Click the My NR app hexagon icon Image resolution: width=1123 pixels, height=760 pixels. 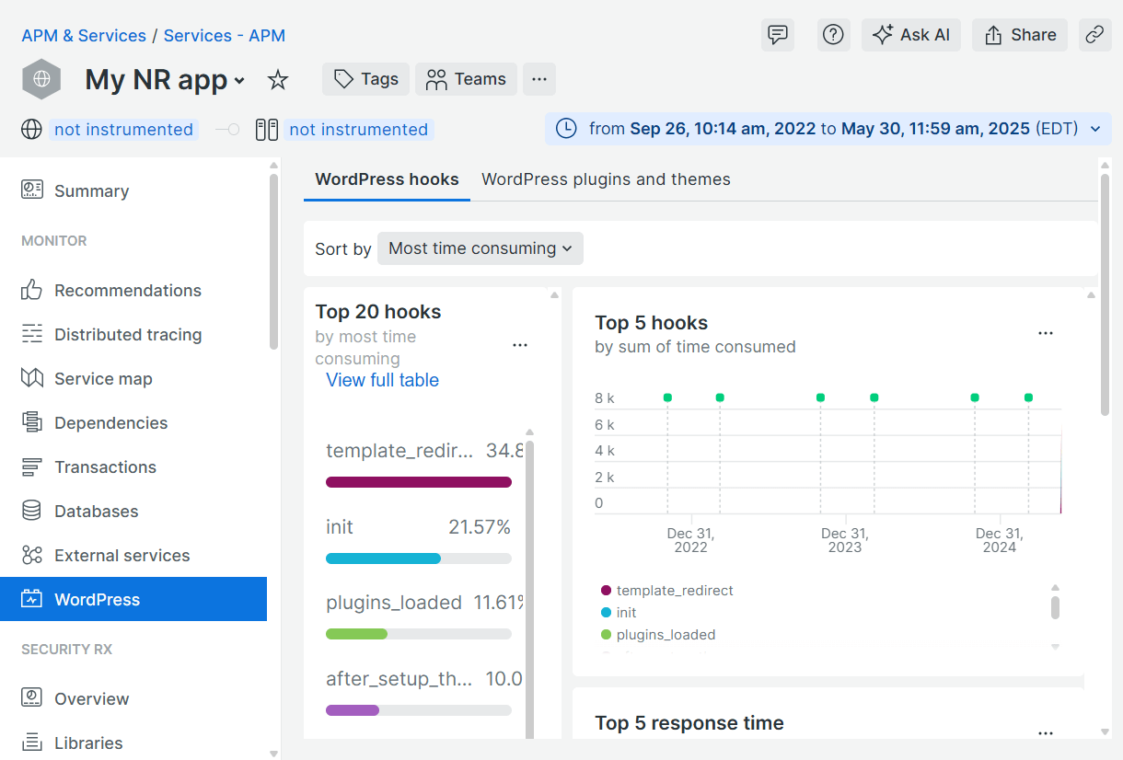(x=41, y=79)
